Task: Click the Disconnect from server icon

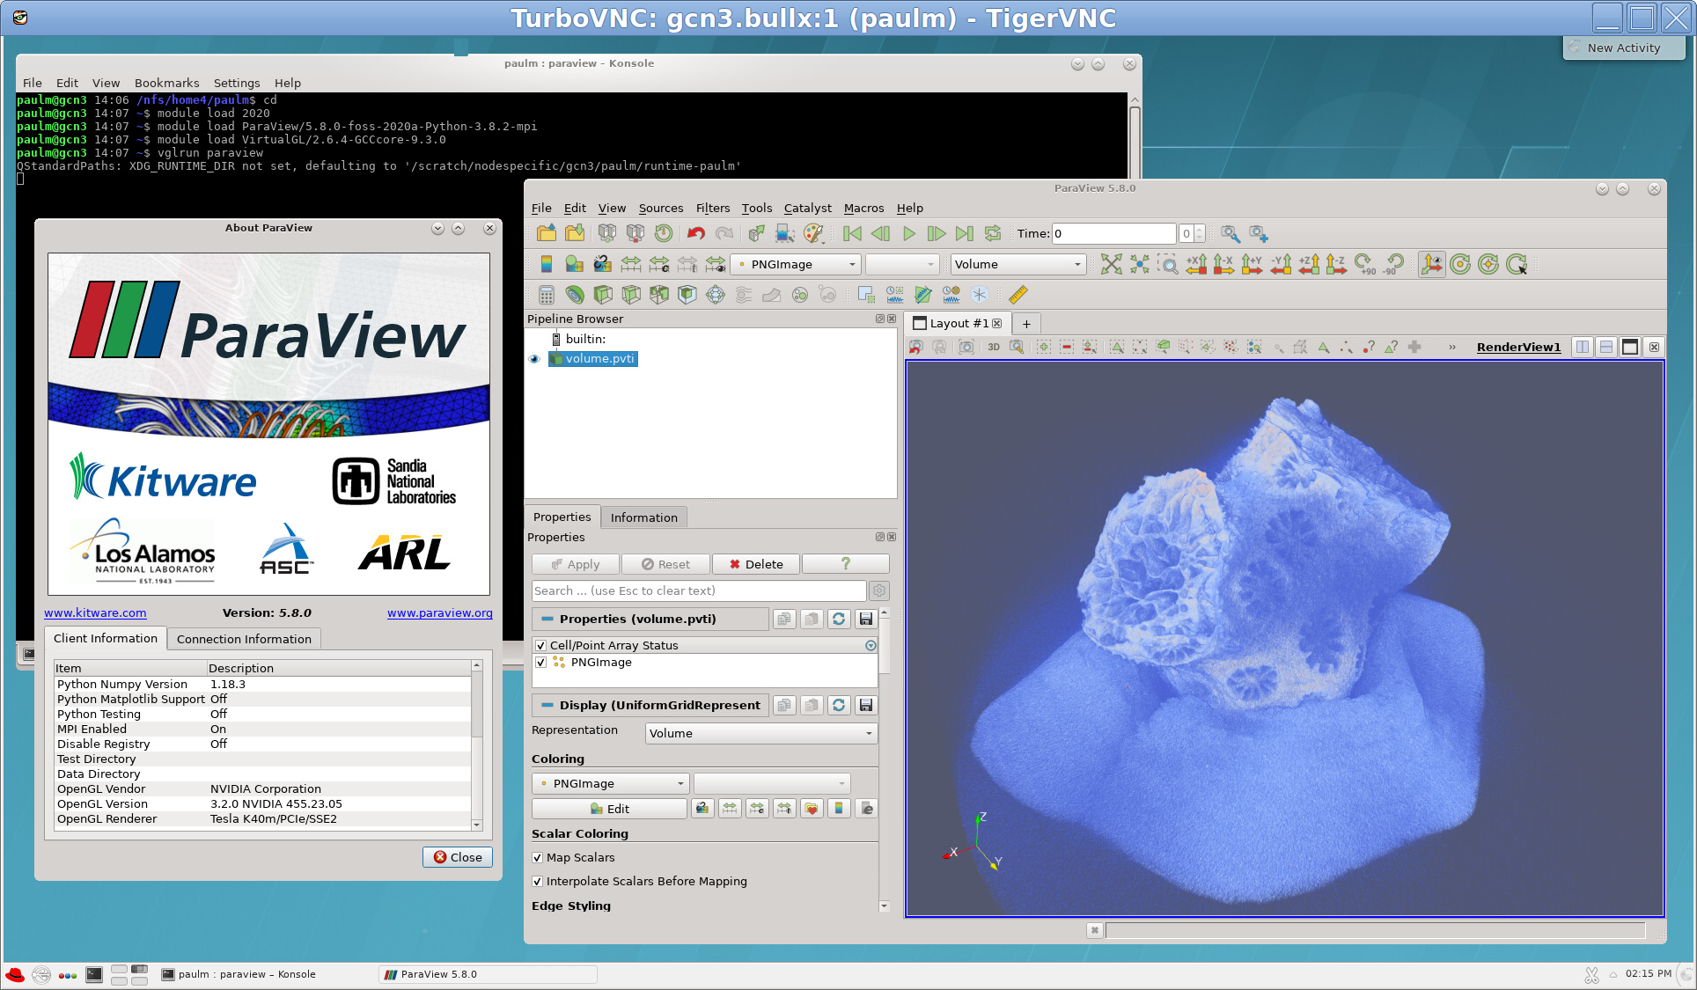Action: [635, 233]
